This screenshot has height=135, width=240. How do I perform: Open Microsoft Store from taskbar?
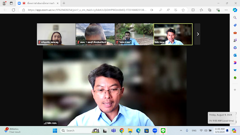[x=147, y=130]
